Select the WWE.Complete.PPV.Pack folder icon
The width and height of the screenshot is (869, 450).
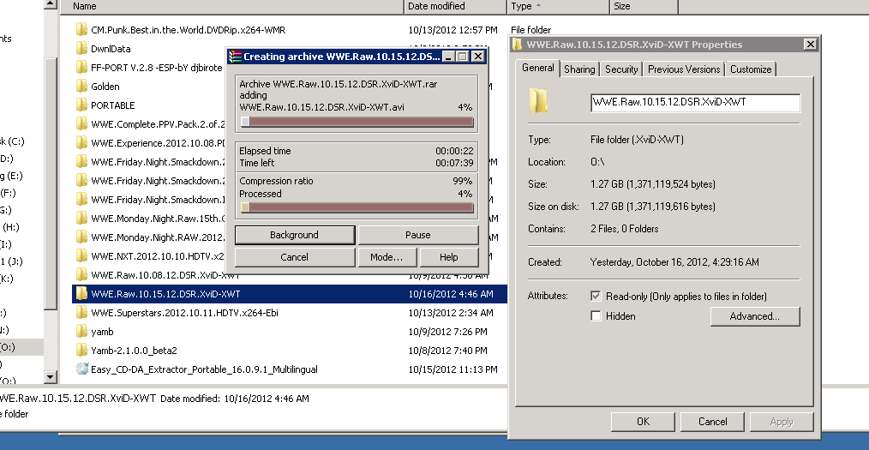(81, 123)
